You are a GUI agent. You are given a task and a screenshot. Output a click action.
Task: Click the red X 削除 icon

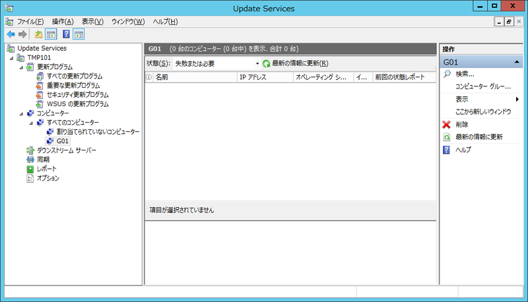(x=447, y=125)
